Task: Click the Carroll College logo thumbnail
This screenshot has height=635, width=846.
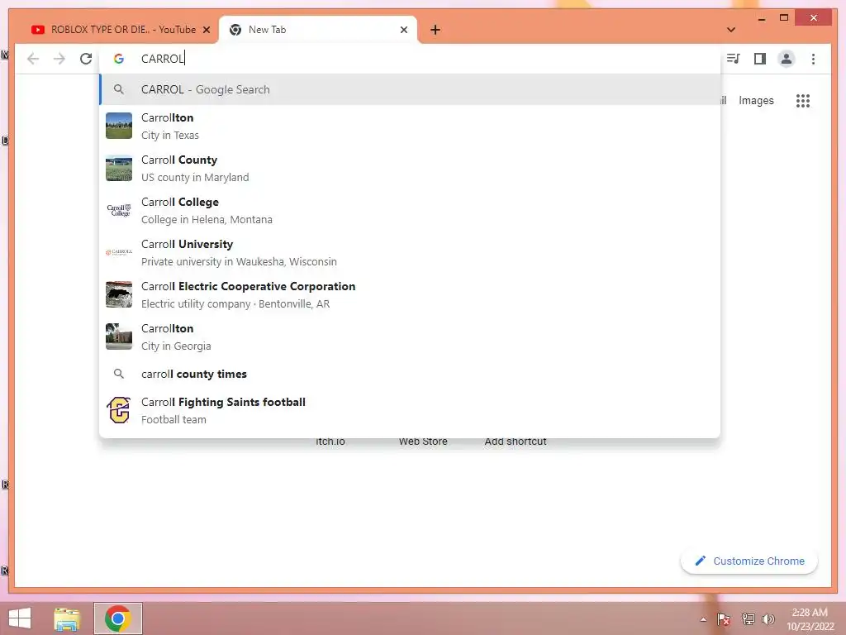Action: [119, 210]
